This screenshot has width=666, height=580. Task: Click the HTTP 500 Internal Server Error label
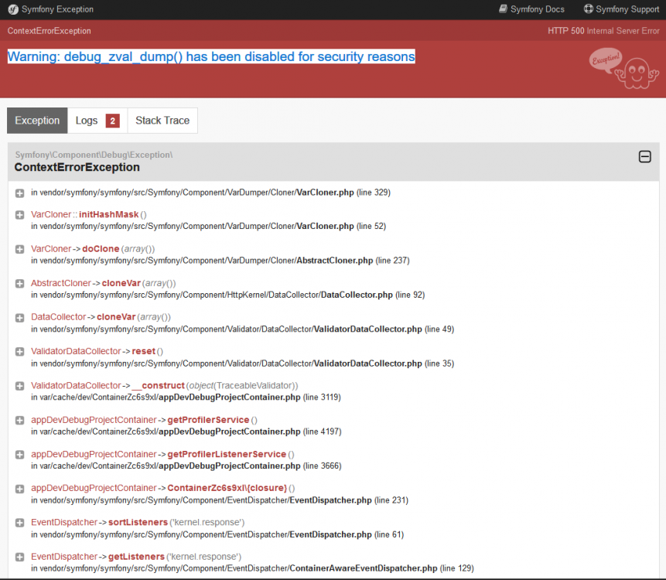click(x=603, y=29)
